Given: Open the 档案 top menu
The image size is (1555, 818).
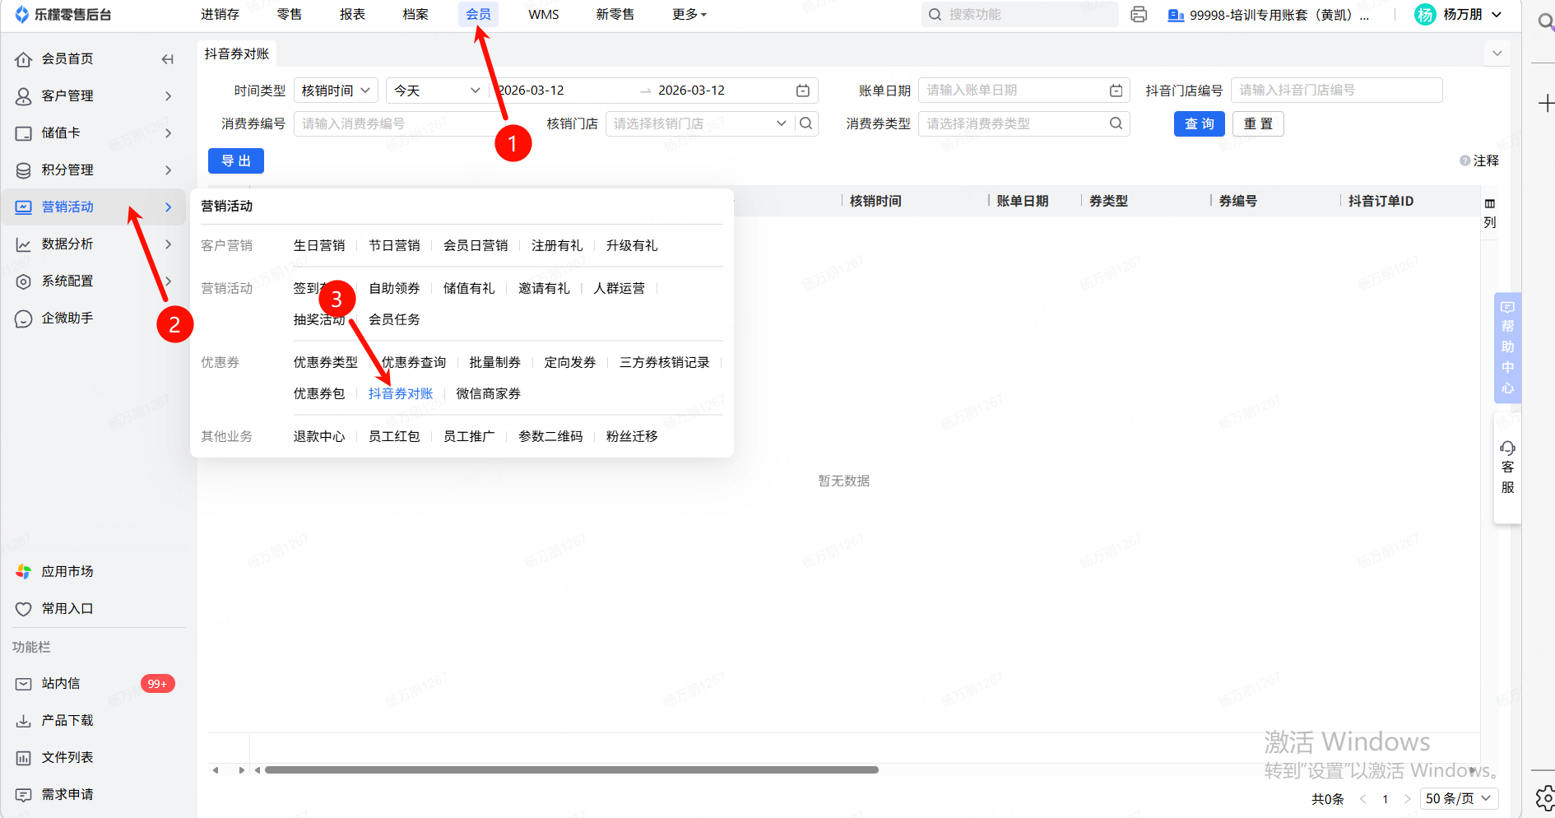Looking at the screenshot, I should click(415, 15).
